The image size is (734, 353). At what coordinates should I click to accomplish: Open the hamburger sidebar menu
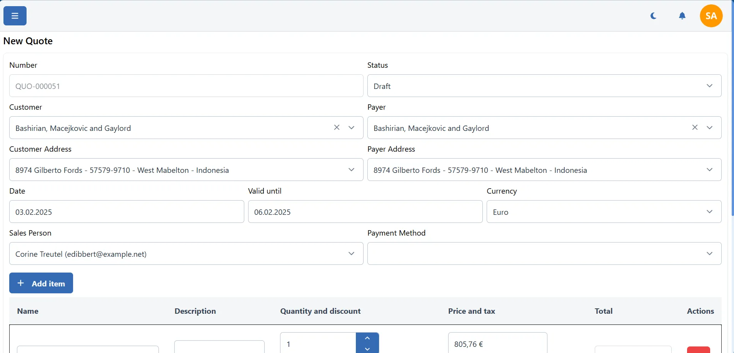pos(15,16)
